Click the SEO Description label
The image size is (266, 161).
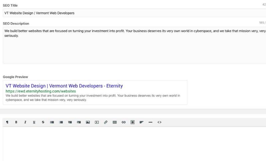pos(16,24)
